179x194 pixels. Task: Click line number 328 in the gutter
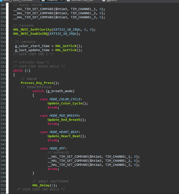(3, 91)
